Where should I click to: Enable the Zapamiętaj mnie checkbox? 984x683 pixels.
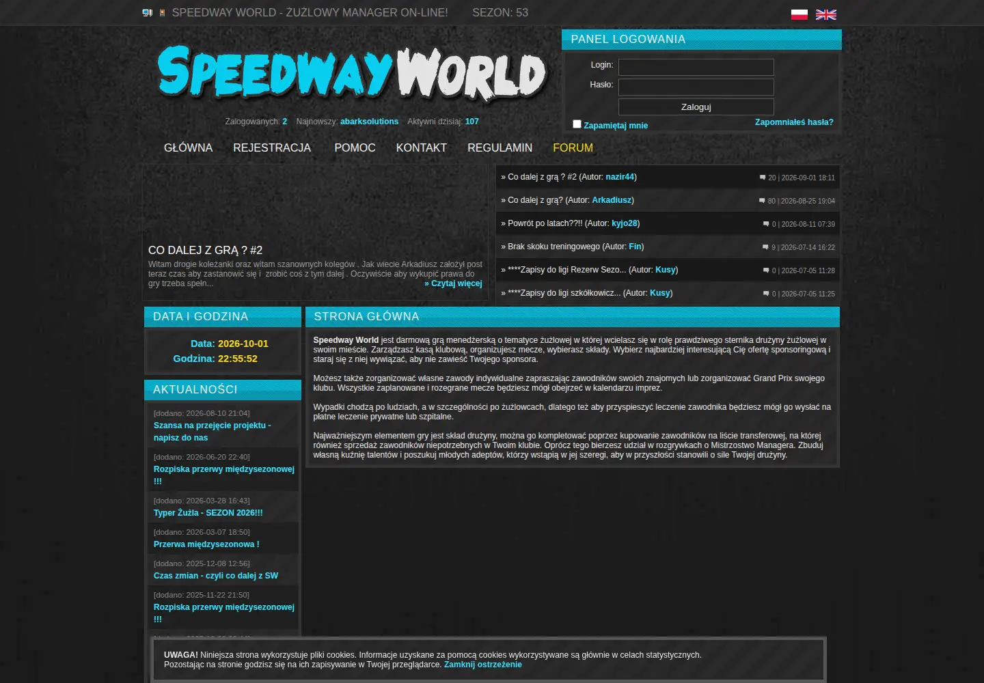577,124
